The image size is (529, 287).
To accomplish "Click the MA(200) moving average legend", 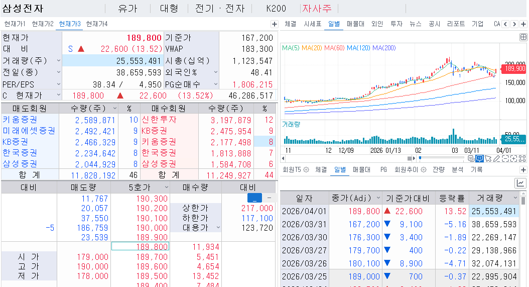I will tap(384, 48).
